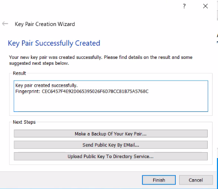Click the 'Result' group label
The width and height of the screenshot is (218, 189).
coord(20,73)
